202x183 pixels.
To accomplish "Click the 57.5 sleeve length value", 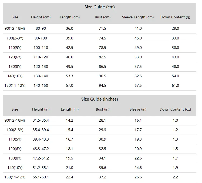I will [x=138, y=66].
